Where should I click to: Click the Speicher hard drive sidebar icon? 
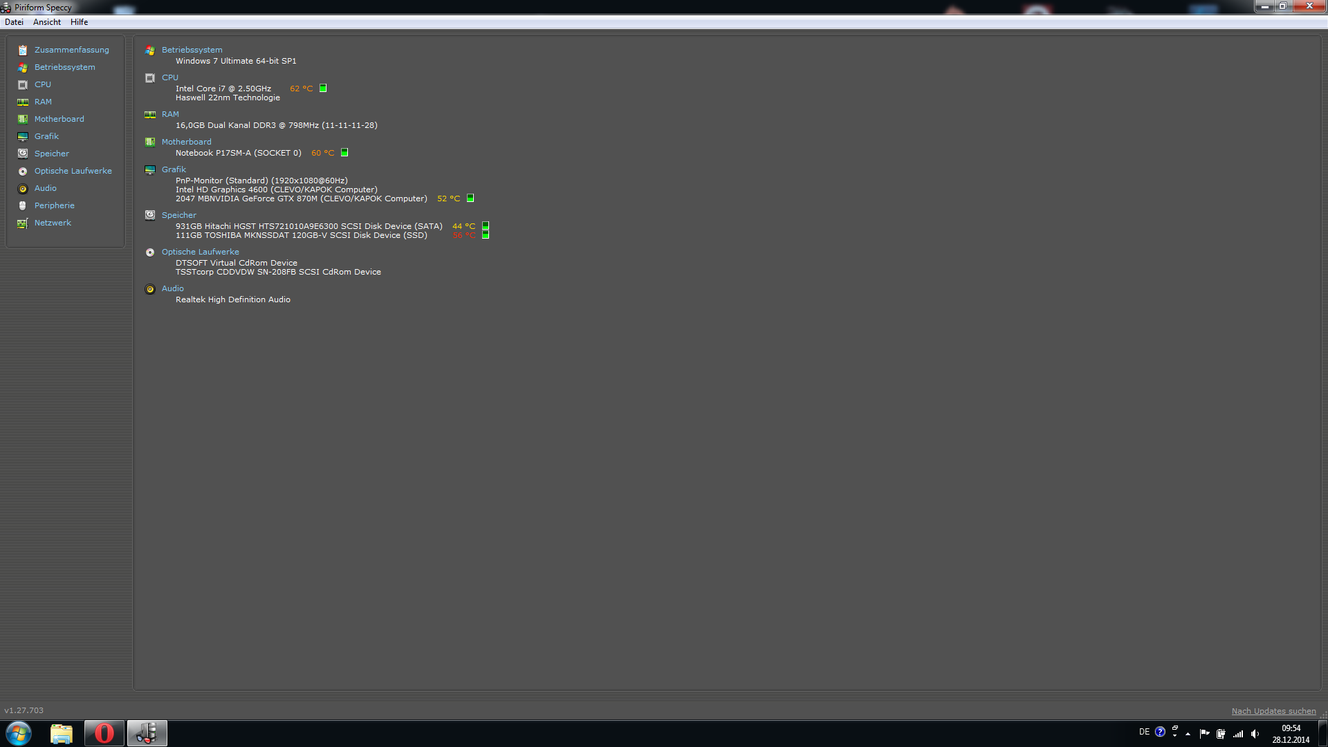(x=23, y=154)
